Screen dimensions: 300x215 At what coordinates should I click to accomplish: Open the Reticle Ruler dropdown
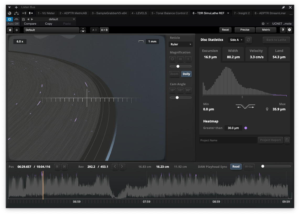[181, 44]
